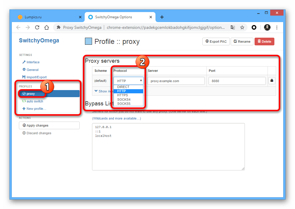This screenshot has height=209, width=295.
Task: Click the SwitchyOmega logo heading
Action: pos(39,40)
